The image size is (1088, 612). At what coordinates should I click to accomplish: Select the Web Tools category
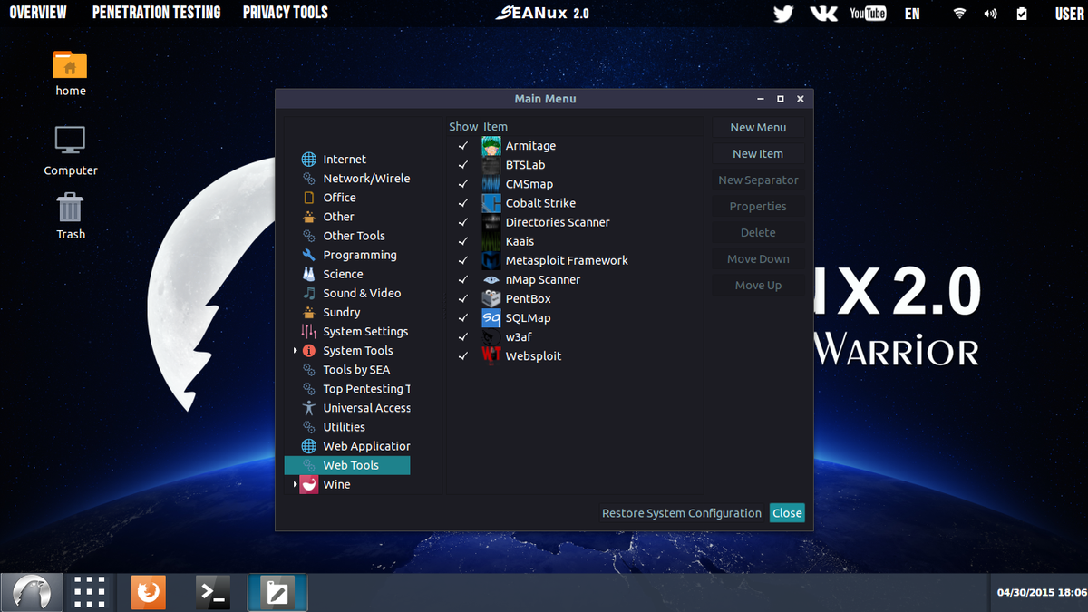pyautogui.click(x=347, y=465)
